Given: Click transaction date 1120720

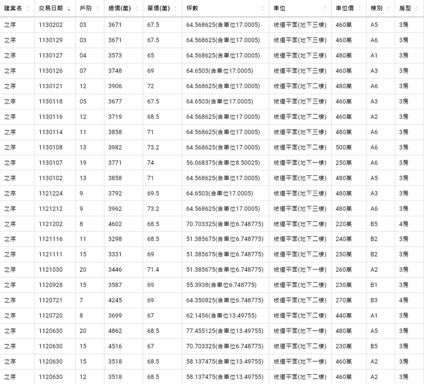Looking at the screenshot, I should (x=51, y=316).
